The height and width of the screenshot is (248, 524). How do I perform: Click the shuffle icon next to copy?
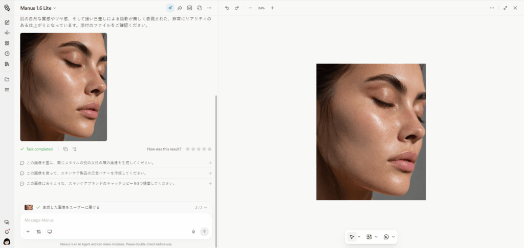coord(75,149)
